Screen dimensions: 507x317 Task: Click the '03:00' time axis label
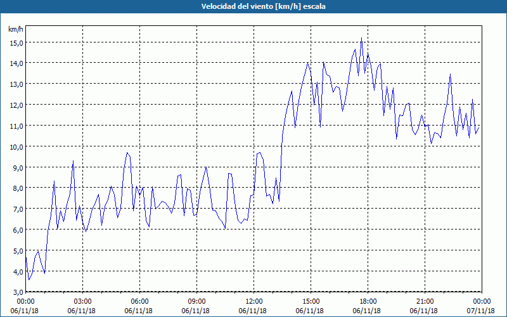82,302
